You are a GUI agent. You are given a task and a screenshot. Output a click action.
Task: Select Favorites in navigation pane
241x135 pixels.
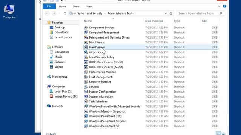point(58,22)
